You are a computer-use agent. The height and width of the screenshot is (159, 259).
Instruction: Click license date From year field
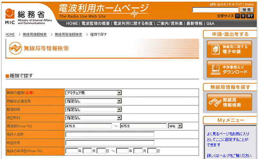(72, 151)
